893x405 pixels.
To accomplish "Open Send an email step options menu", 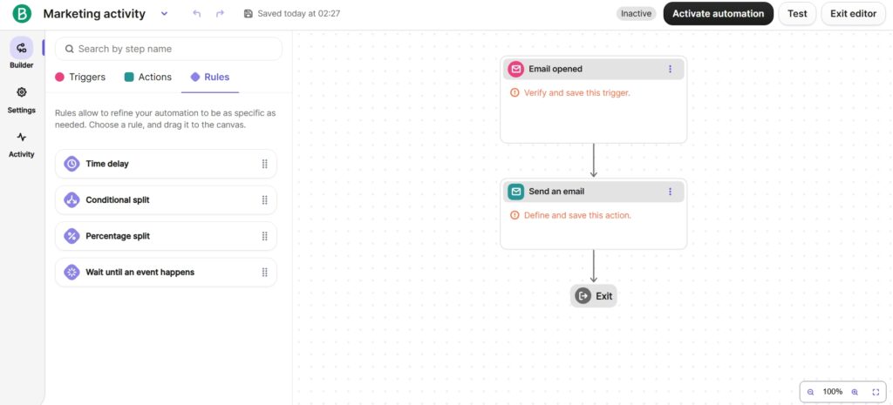I will [670, 192].
